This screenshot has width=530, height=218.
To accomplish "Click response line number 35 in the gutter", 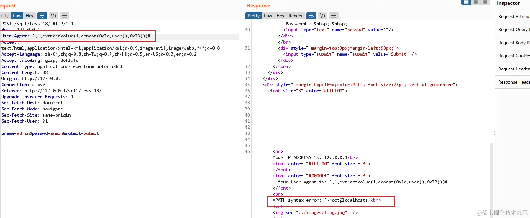I will click(x=247, y=85).
